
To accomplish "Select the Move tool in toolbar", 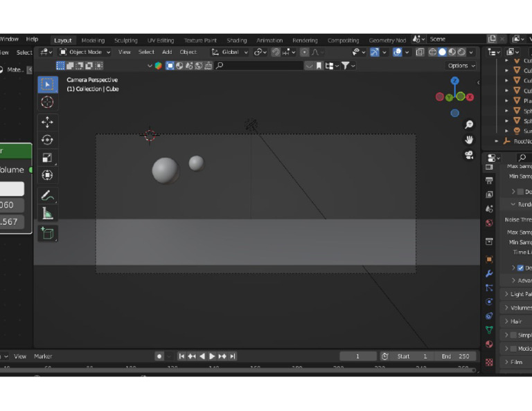I will tap(47, 122).
